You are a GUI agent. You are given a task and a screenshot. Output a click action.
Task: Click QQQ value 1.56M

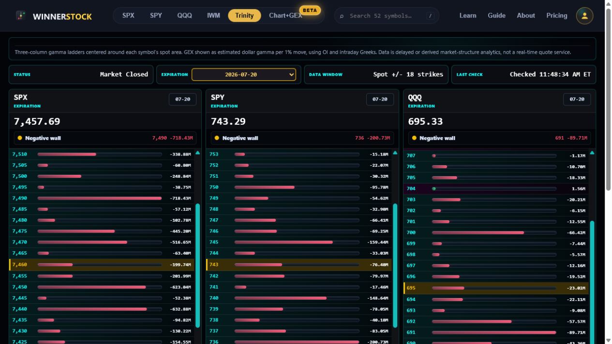click(x=578, y=188)
